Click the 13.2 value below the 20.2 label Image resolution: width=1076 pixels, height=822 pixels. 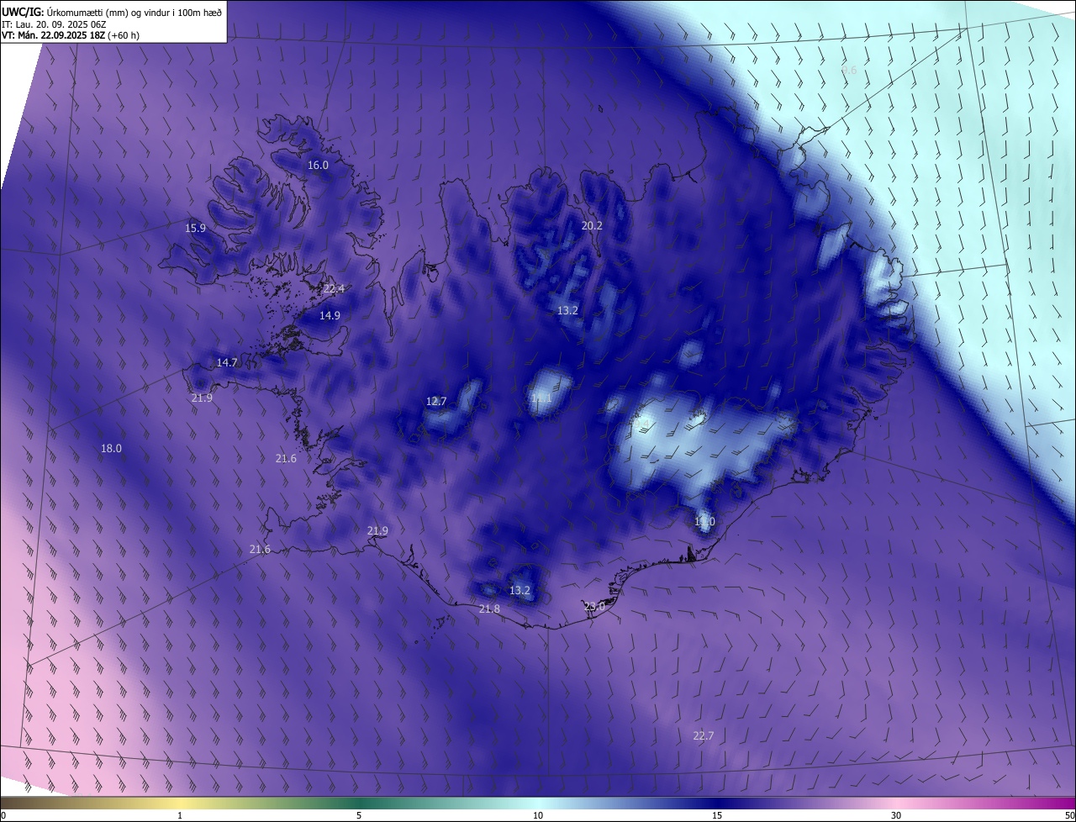pyautogui.click(x=567, y=311)
